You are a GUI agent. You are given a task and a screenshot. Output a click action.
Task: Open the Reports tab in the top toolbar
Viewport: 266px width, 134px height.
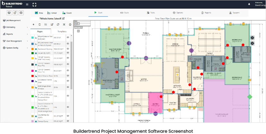coord(206,13)
